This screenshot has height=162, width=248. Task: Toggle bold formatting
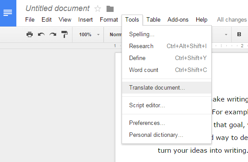[239, 34]
